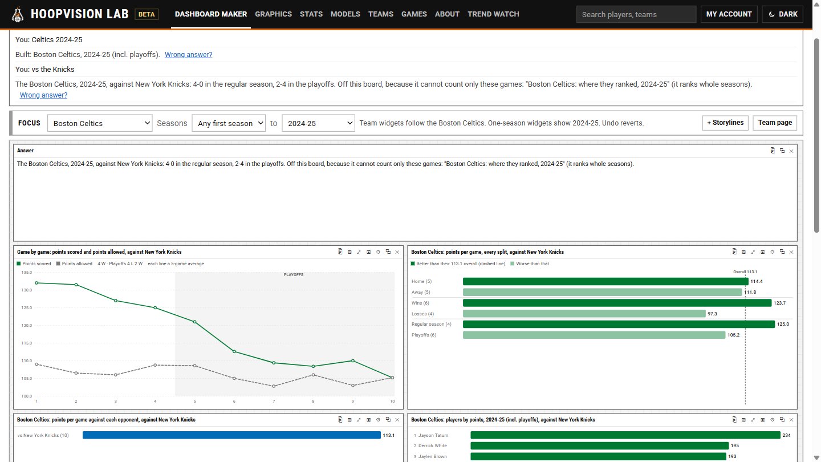This screenshot has width=821, height=462.
Task: Open the Any first season dropdown
Action: pos(229,123)
